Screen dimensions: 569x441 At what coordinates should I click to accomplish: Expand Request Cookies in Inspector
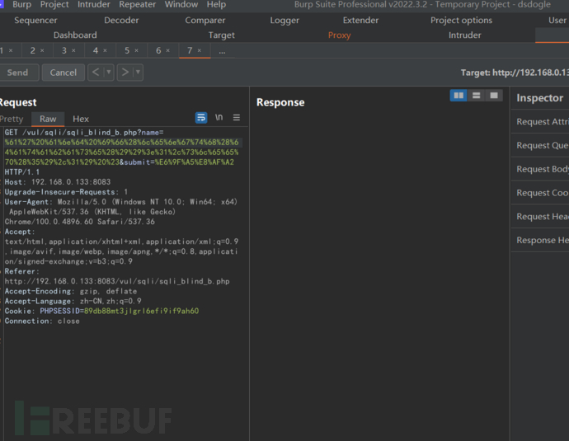click(x=542, y=193)
